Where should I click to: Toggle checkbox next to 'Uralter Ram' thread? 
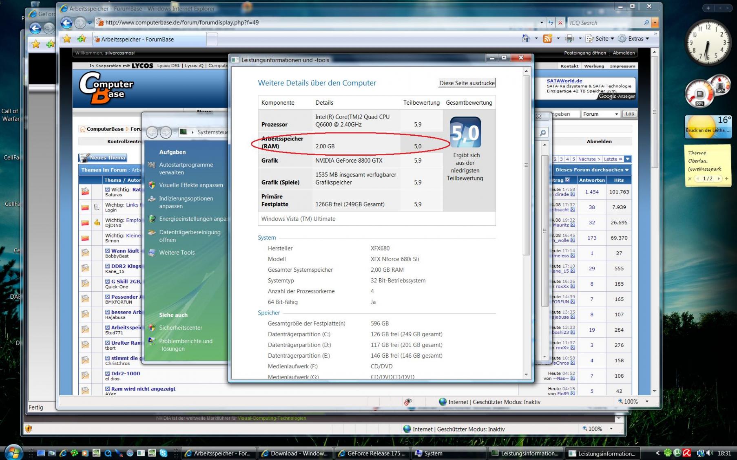107,343
